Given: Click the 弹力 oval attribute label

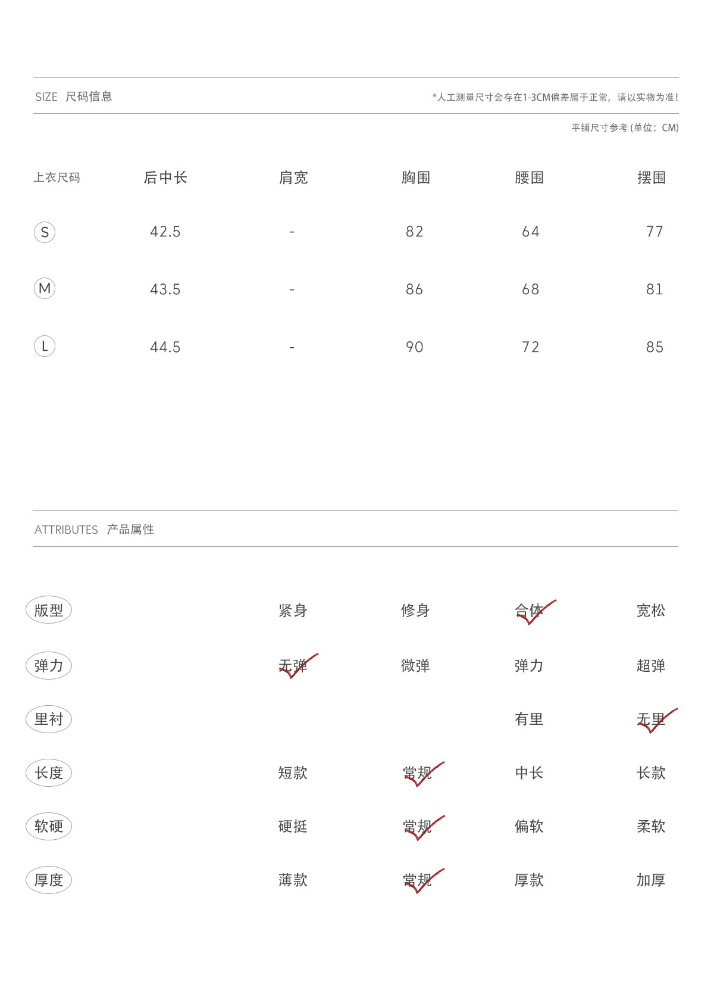Looking at the screenshot, I should (x=49, y=665).
